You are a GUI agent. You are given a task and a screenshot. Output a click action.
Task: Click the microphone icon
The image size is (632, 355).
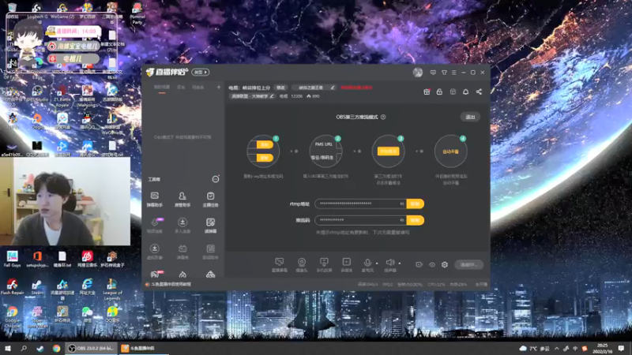367,263
